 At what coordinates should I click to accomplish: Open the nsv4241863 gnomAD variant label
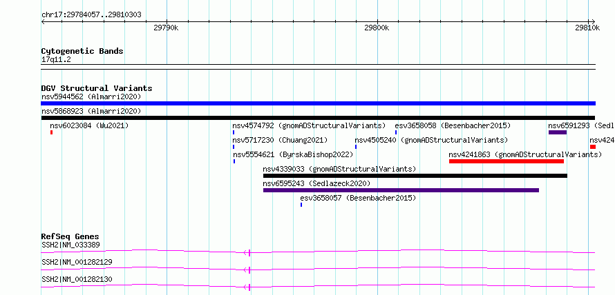526,154
